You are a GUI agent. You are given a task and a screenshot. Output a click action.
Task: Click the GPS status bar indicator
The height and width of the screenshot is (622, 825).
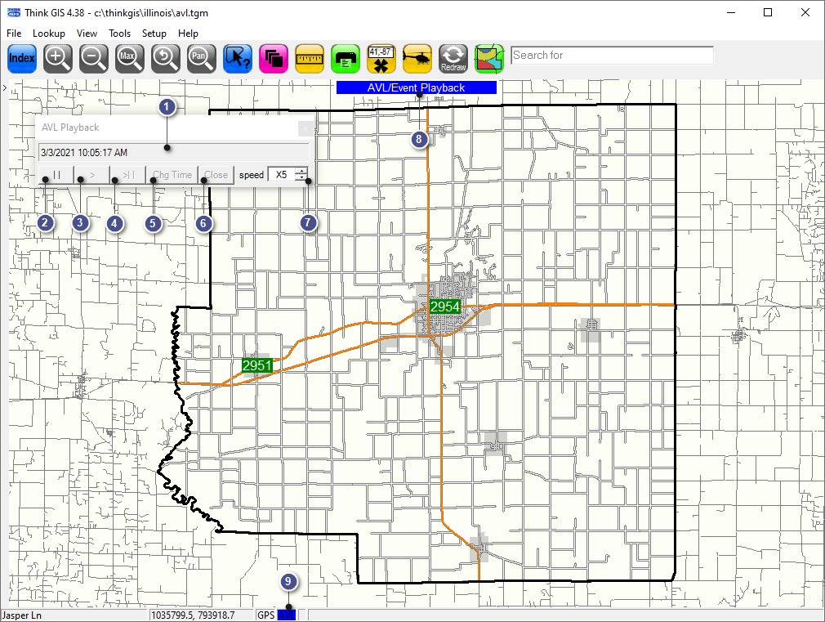[265, 615]
